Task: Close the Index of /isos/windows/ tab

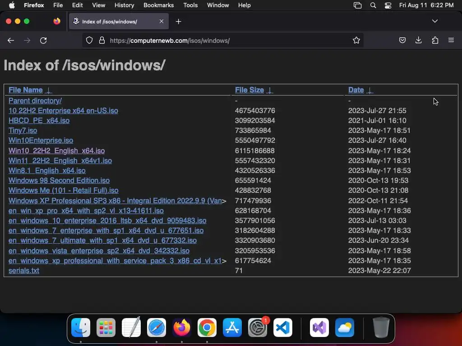Action: click(x=162, y=21)
